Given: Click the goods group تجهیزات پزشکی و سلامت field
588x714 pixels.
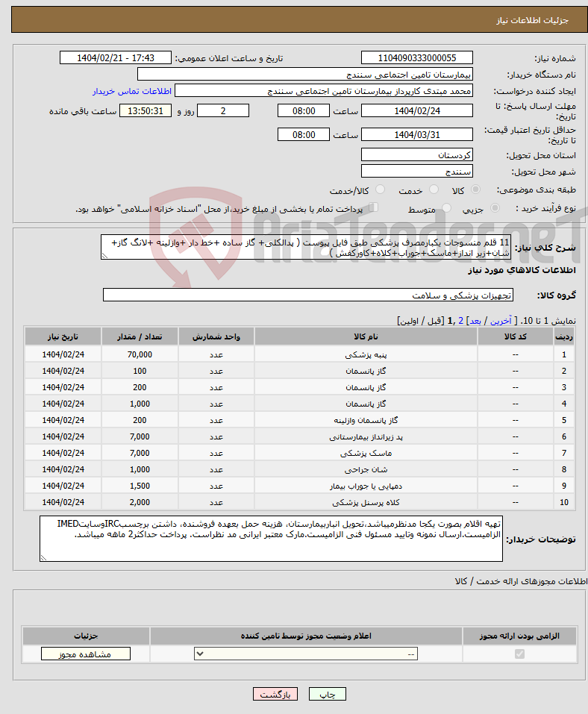Looking at the screenshot, I should point(308,295).
